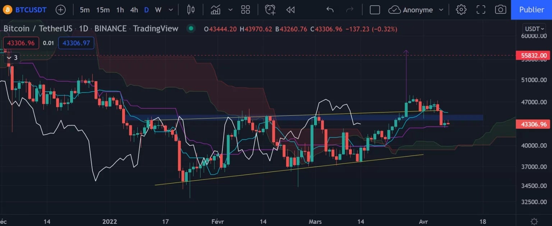
Task: Take a chart snapshot with camera icon
Action: pyautogui.click(x=501, y=10)
